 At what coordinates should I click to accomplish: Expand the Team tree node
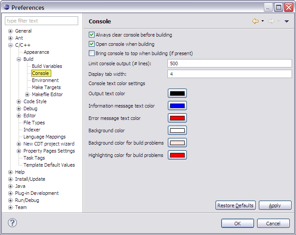[11, 208]
